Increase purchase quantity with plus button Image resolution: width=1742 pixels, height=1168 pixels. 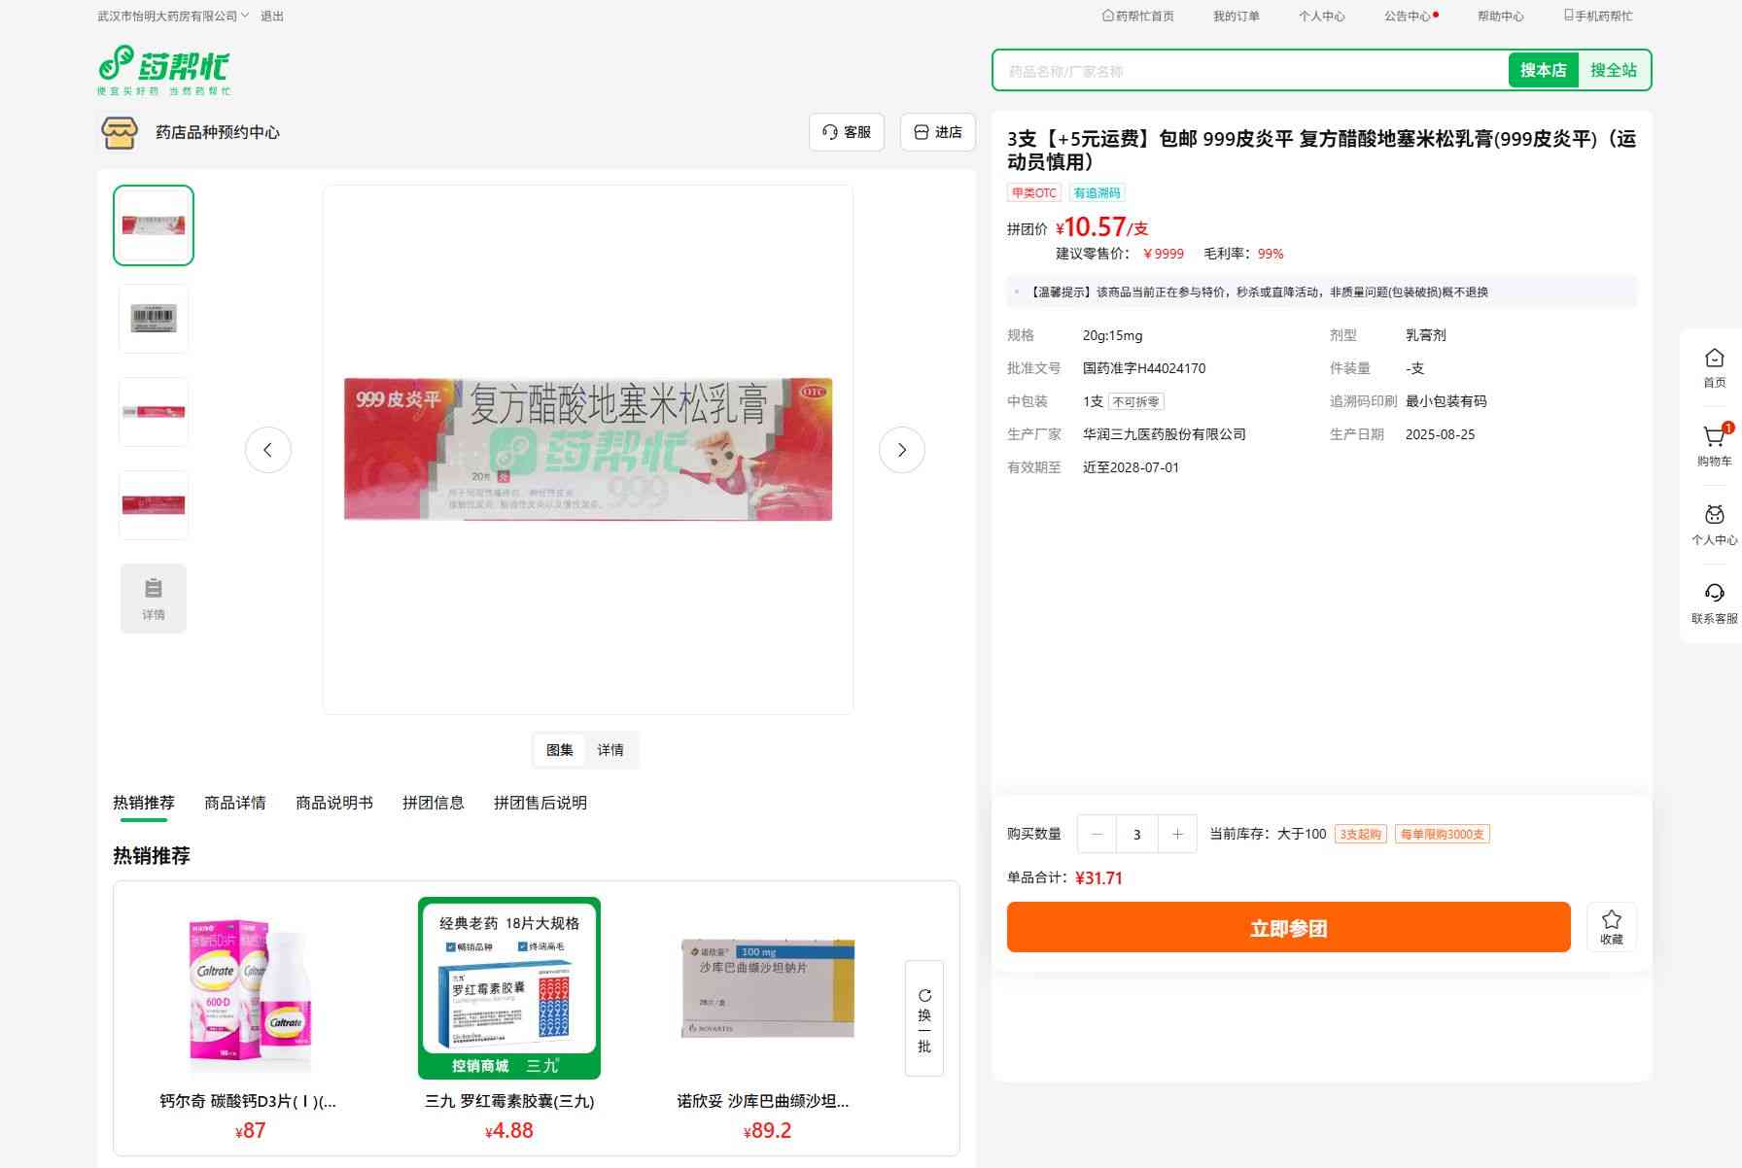pyautogui.click(x=1177, y=834)
